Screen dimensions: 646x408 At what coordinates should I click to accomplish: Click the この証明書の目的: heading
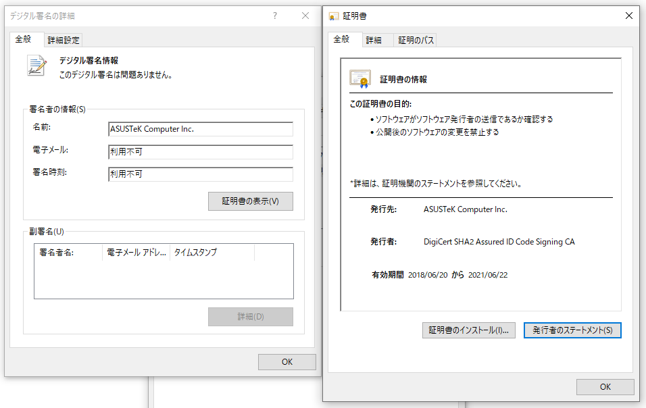click(x=380, y=104)
